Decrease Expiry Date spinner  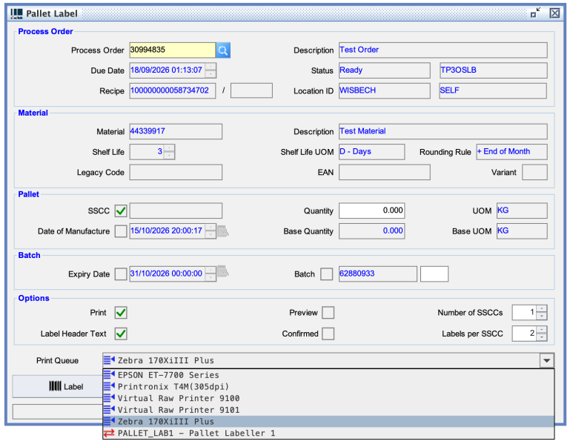pyautogui.click(x=211, y=277)
